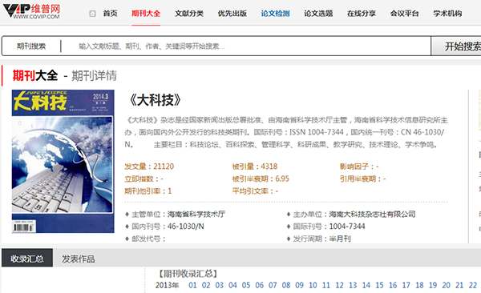Click the VIP 维普网 site logo
The image size is (481, 293).
[31, 12]
